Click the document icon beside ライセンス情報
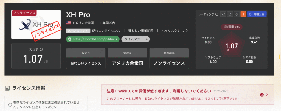Image resolution: width=281 pixels, height=111 pixels. click(x=7, y=88)
